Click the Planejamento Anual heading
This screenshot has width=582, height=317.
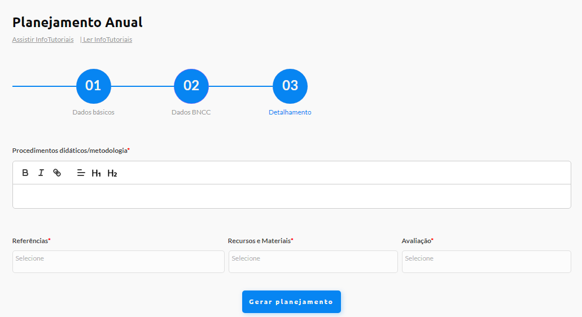click(x=77, y=22)
